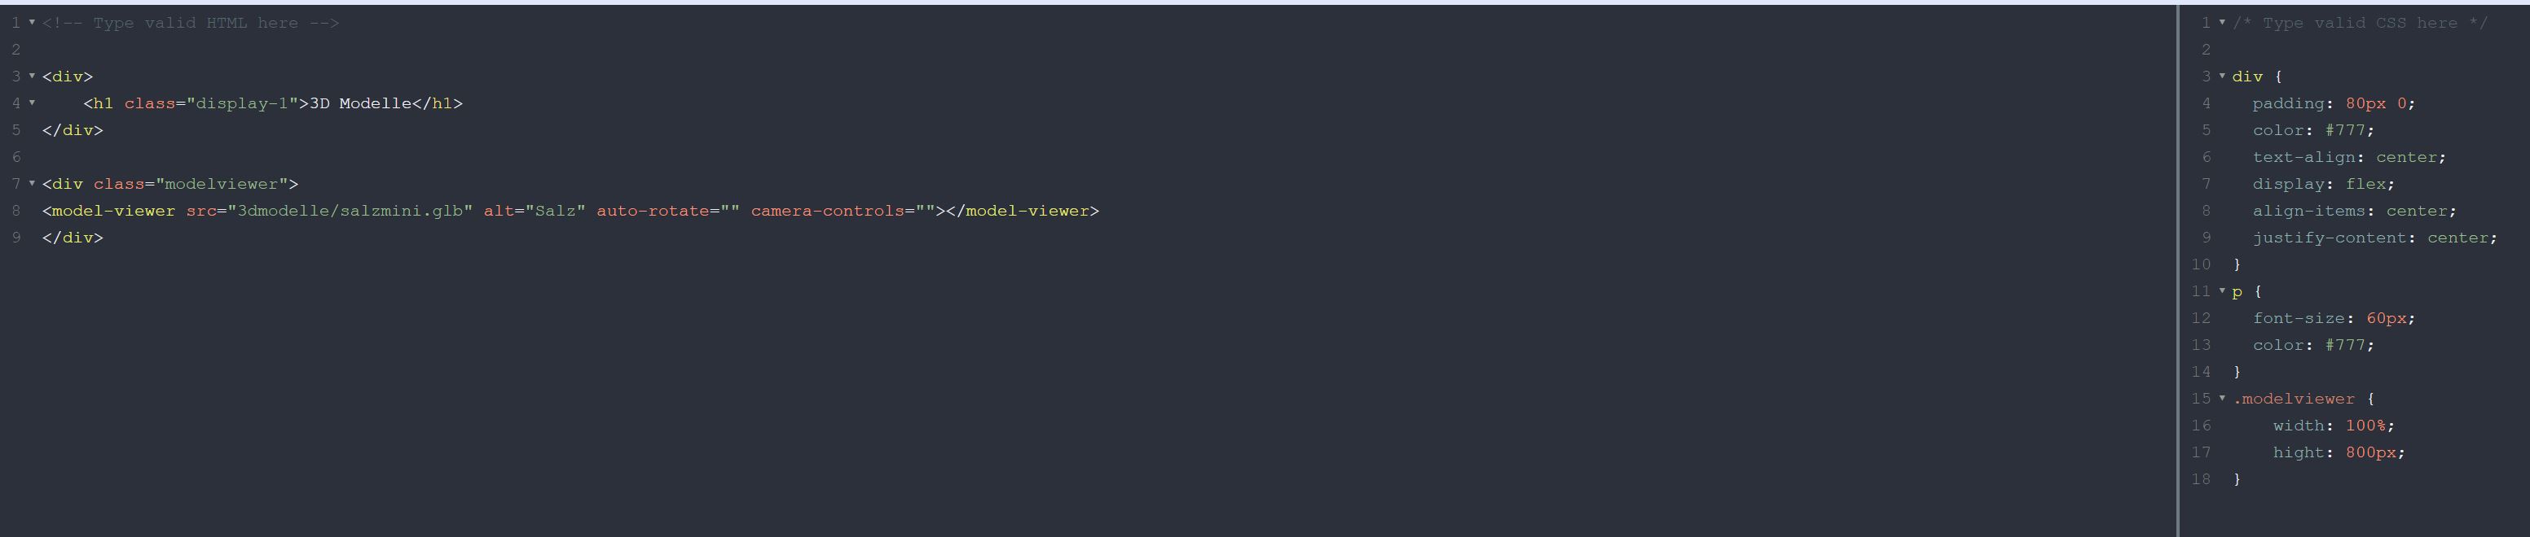Collapse the div rule in CSS editor
2530x537 pixels.
coord(2222,76)
